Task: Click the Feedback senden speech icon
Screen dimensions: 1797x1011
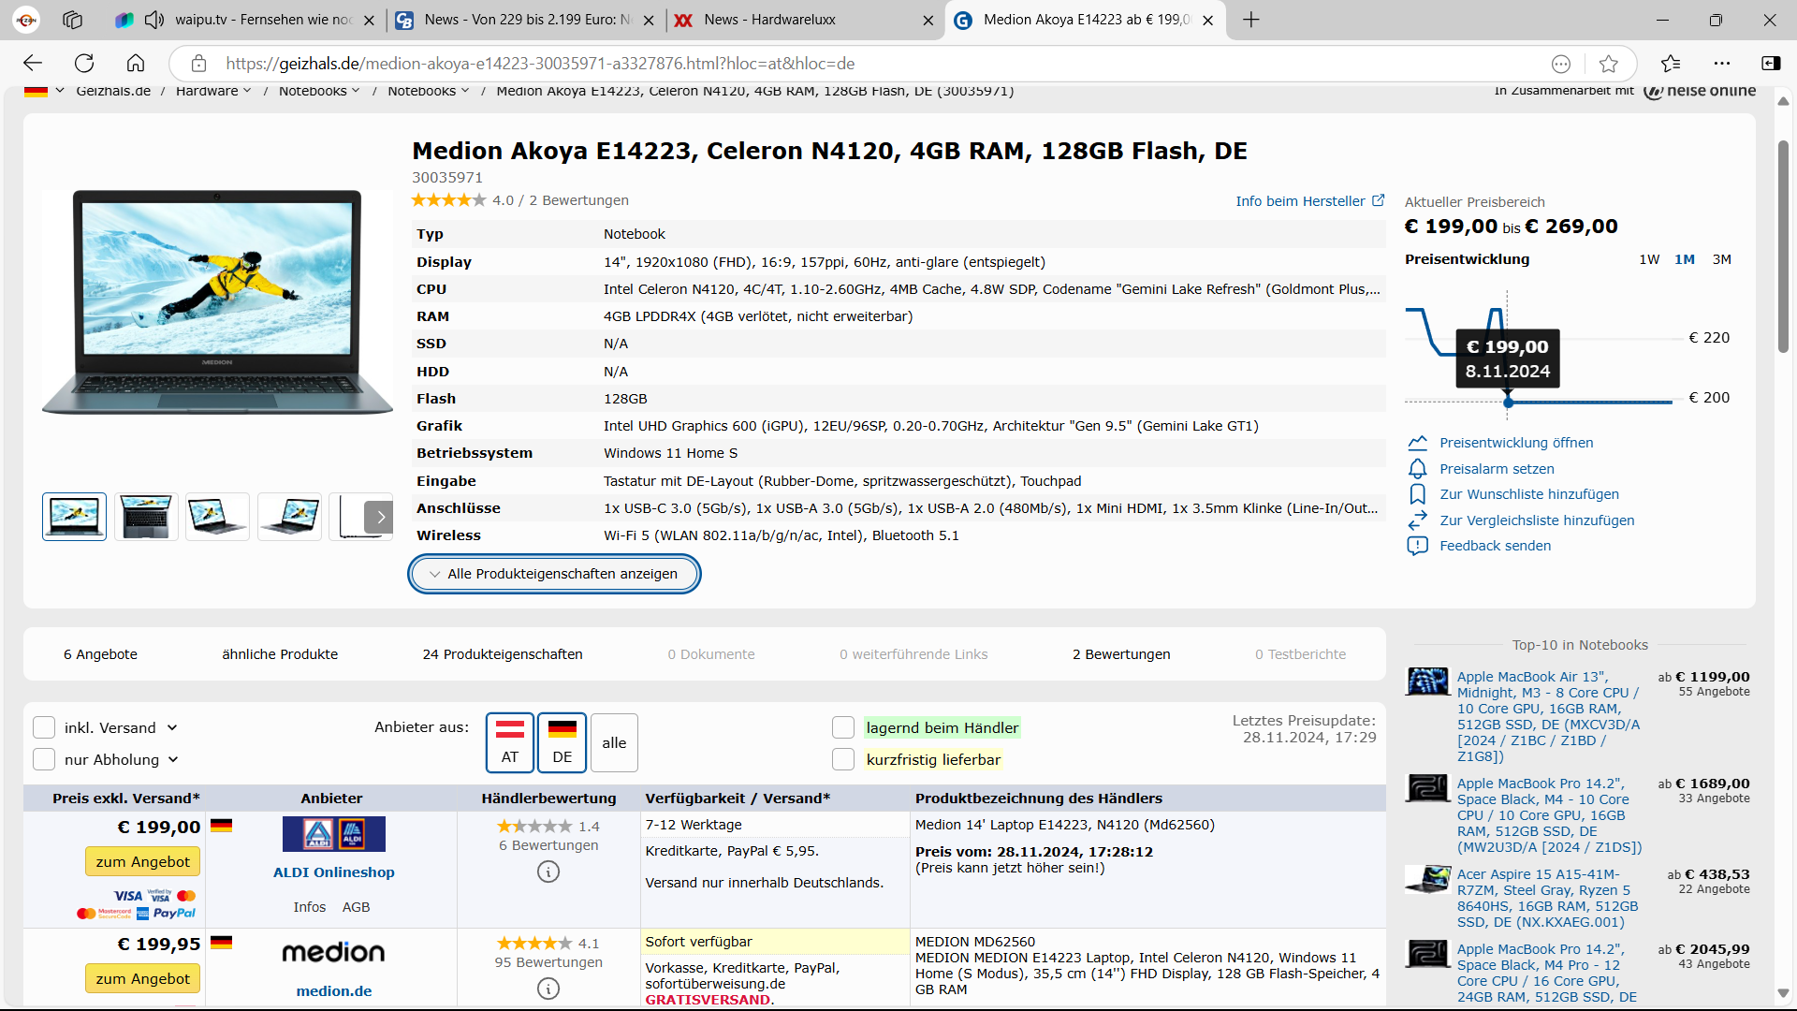Action: (x=1417, y=546)
